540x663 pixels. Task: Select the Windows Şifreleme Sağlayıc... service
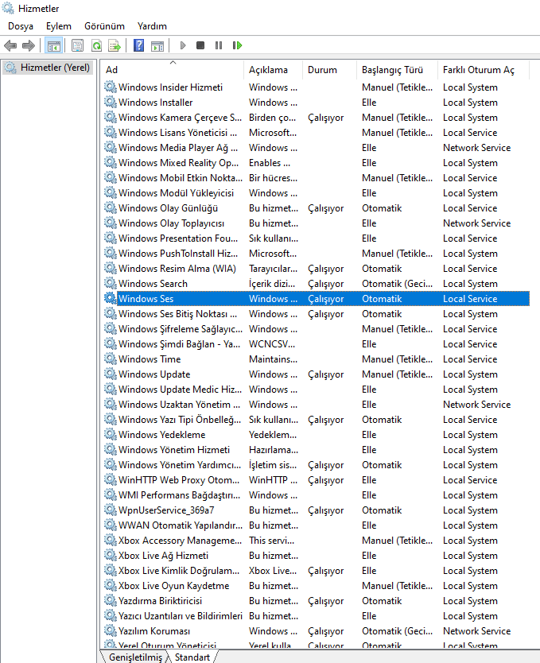(181, 329)
